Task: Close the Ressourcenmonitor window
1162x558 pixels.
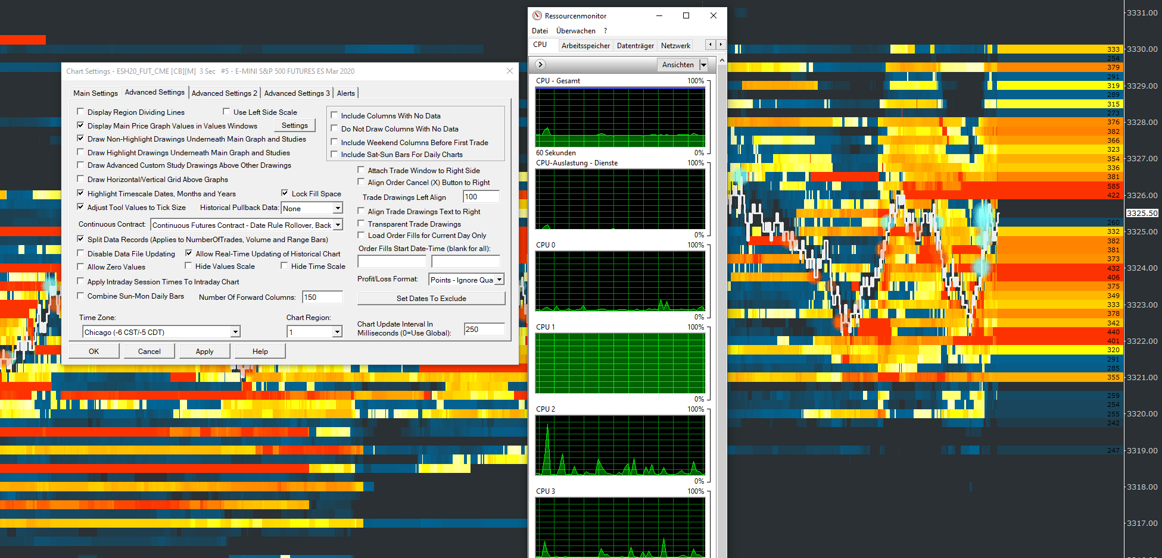Action: click(714, 15)
